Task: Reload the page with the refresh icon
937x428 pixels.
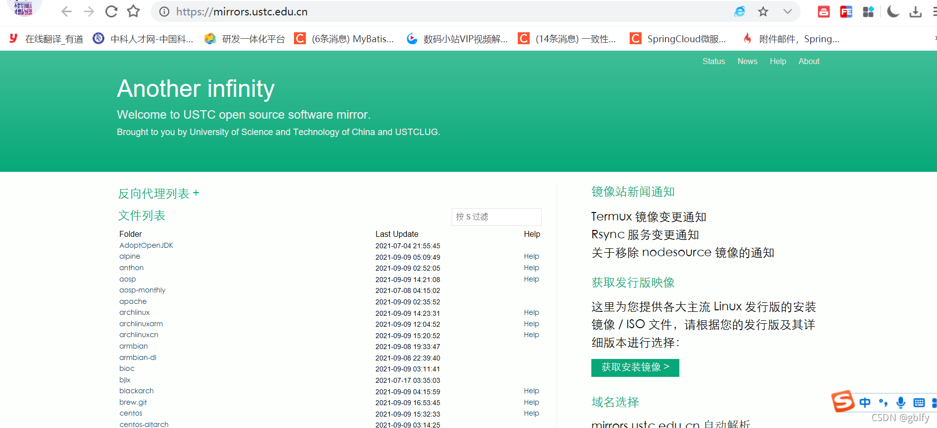Action: pyautogui.click(x=111, y=11)
